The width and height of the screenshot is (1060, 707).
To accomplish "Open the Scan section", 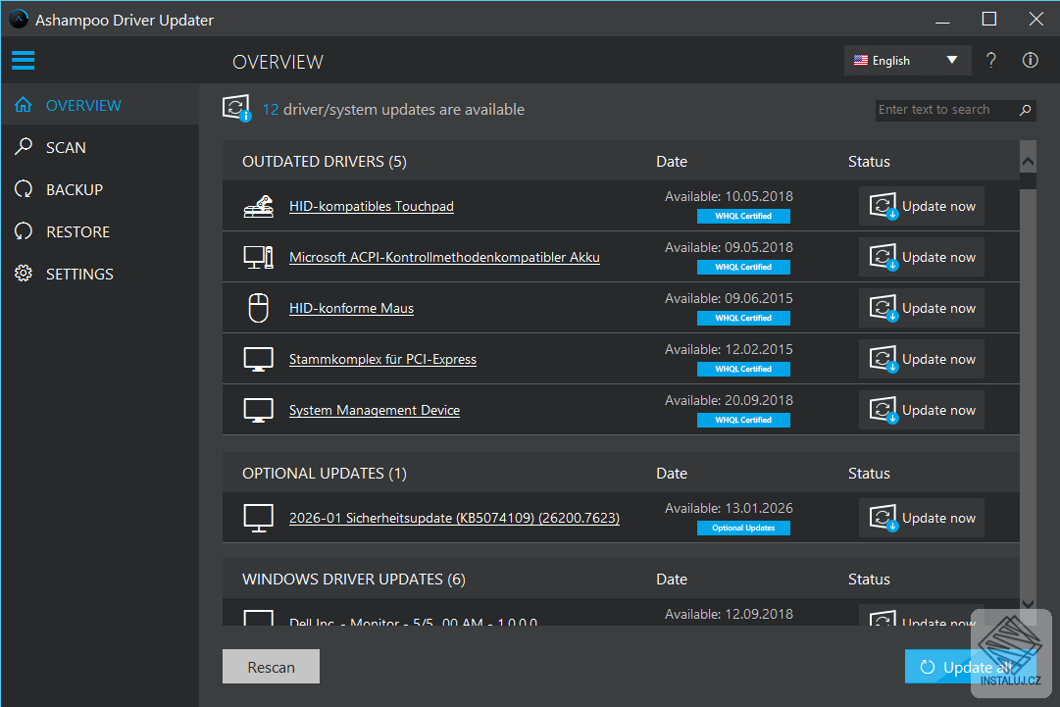I will pos(100,147).
